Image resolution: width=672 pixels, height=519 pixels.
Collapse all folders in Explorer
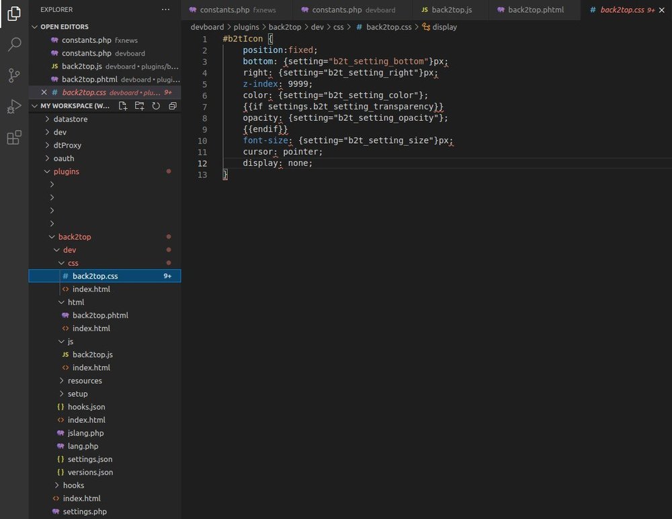pyautogui.click(x=172, y=106)
